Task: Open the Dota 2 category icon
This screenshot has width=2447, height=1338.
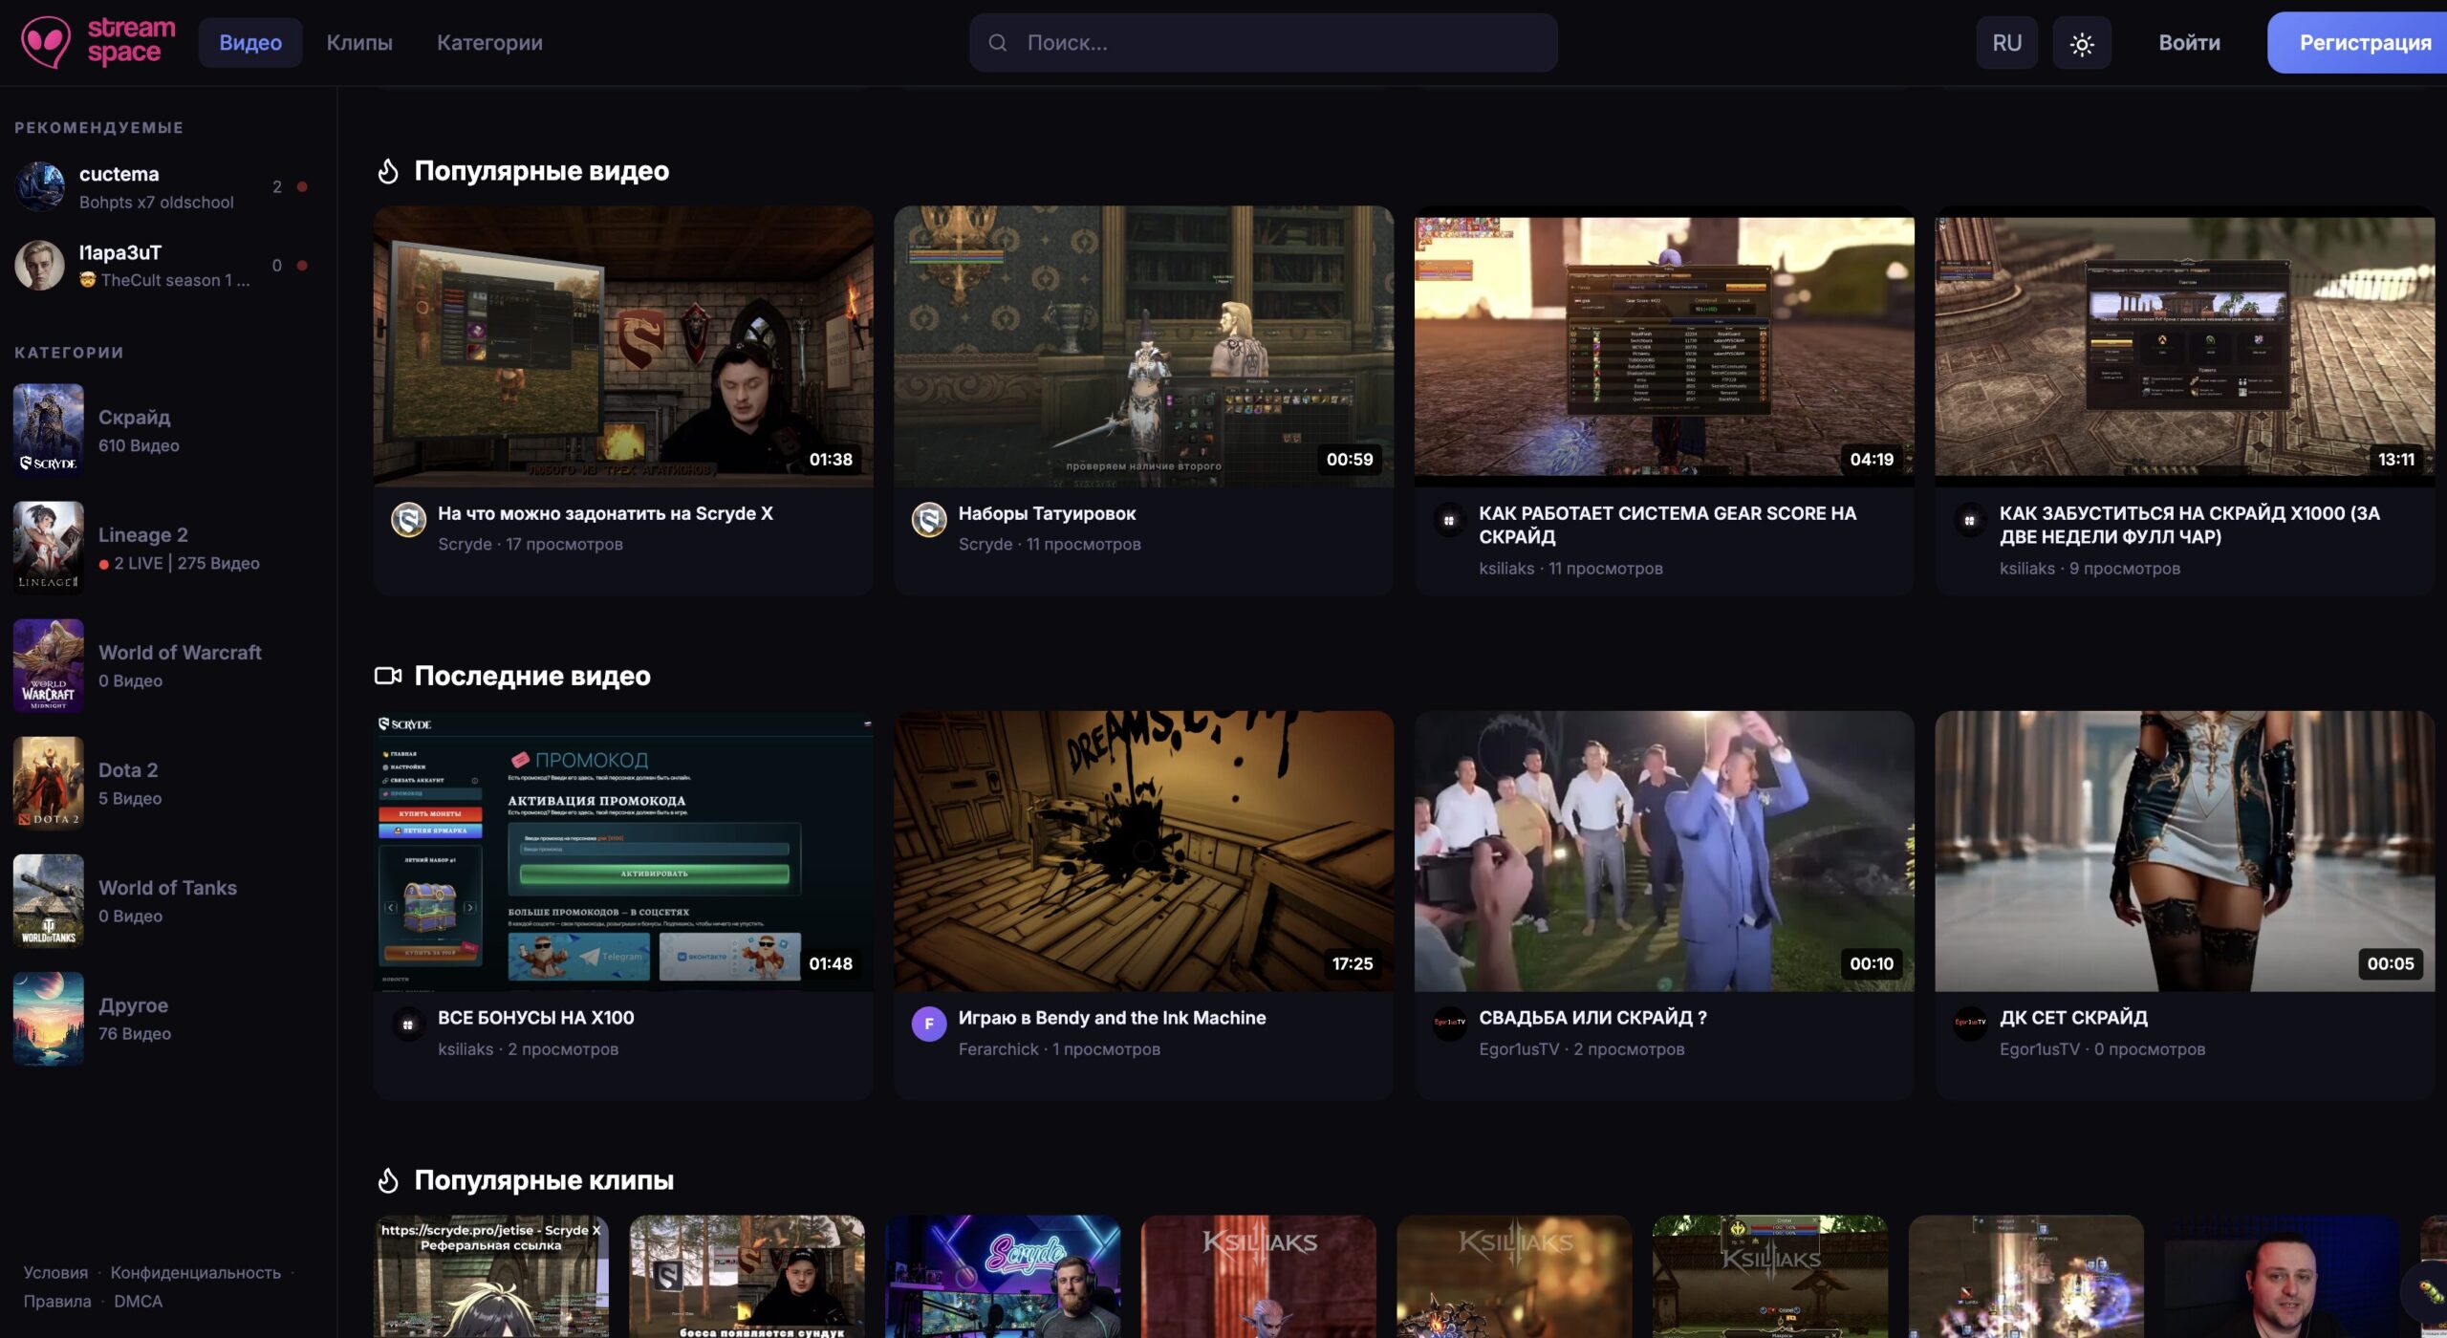Action: pos(49,783)
